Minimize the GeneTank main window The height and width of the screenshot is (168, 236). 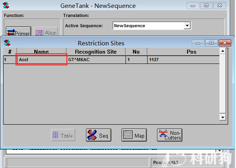point(193,6)
